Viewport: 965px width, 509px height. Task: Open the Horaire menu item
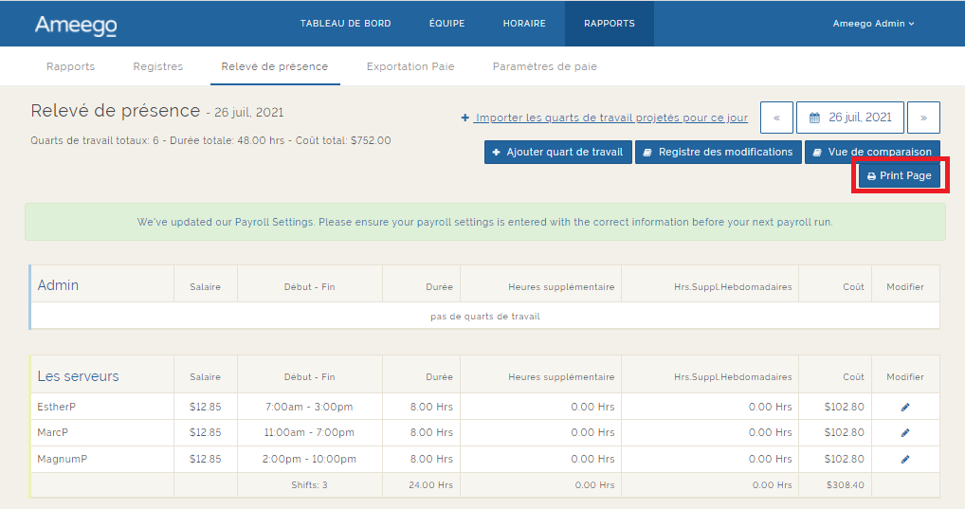tap(524, 24)
